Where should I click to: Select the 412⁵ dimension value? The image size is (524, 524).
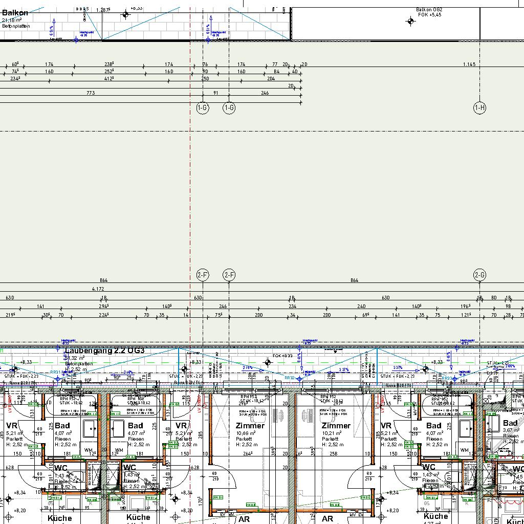pos(108,79)
